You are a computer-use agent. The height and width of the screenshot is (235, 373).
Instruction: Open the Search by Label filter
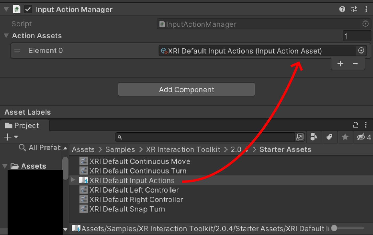coord(329,137)
